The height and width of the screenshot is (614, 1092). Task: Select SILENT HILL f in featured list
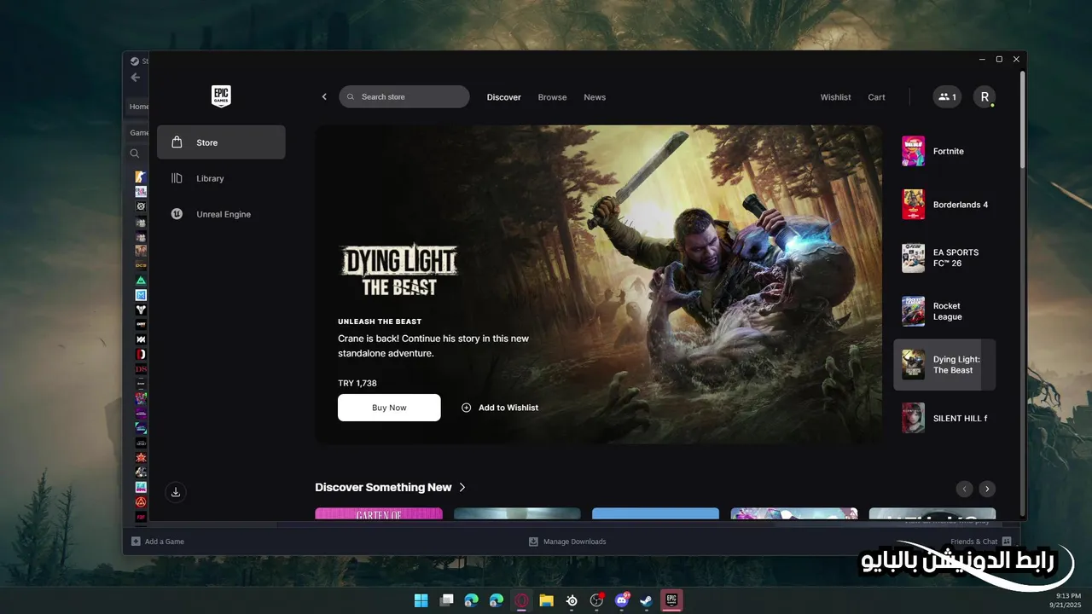944,418
